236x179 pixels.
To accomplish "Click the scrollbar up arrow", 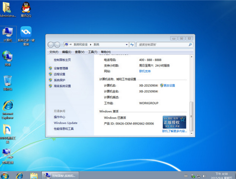I will pyautogui.click(x=191, y=57).
